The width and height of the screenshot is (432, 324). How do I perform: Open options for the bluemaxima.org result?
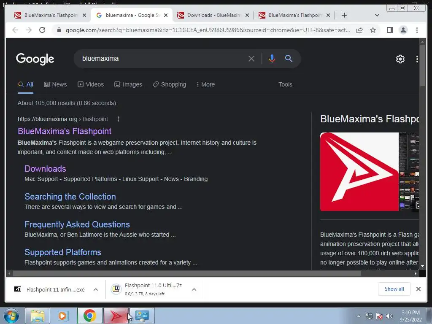[x=119, y=119]
